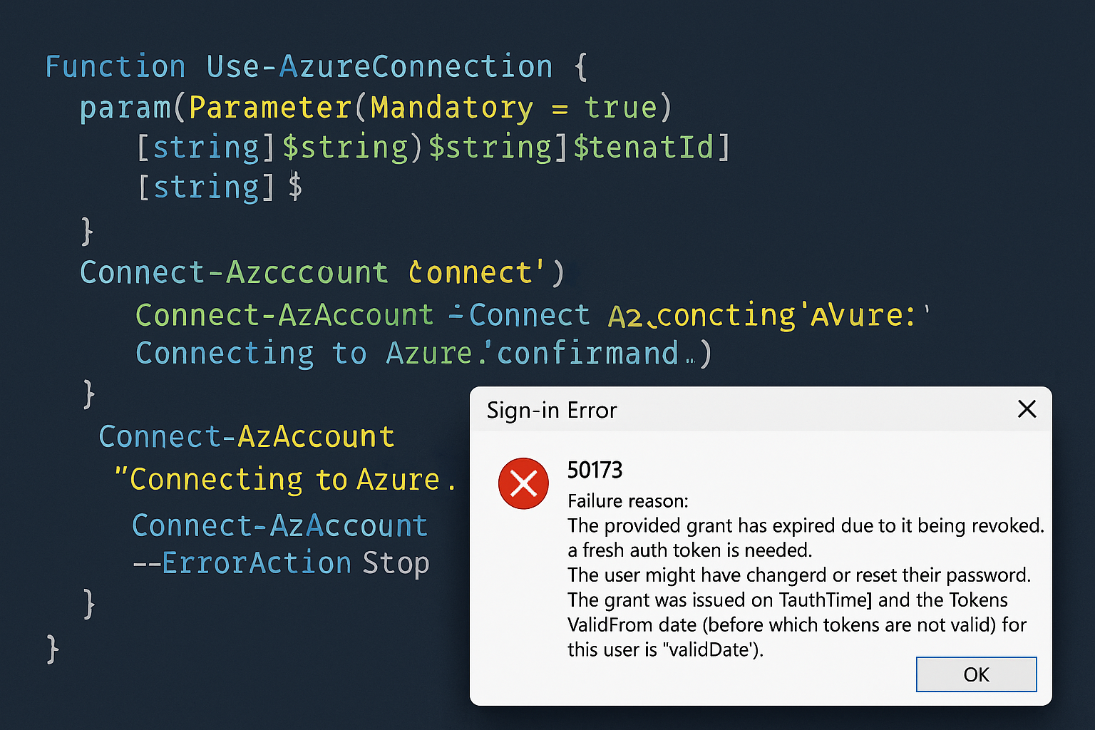This screenshot has height=730, width=1095.
Task: Click the 'AVure:' string in the code
Action: [863, 315]
